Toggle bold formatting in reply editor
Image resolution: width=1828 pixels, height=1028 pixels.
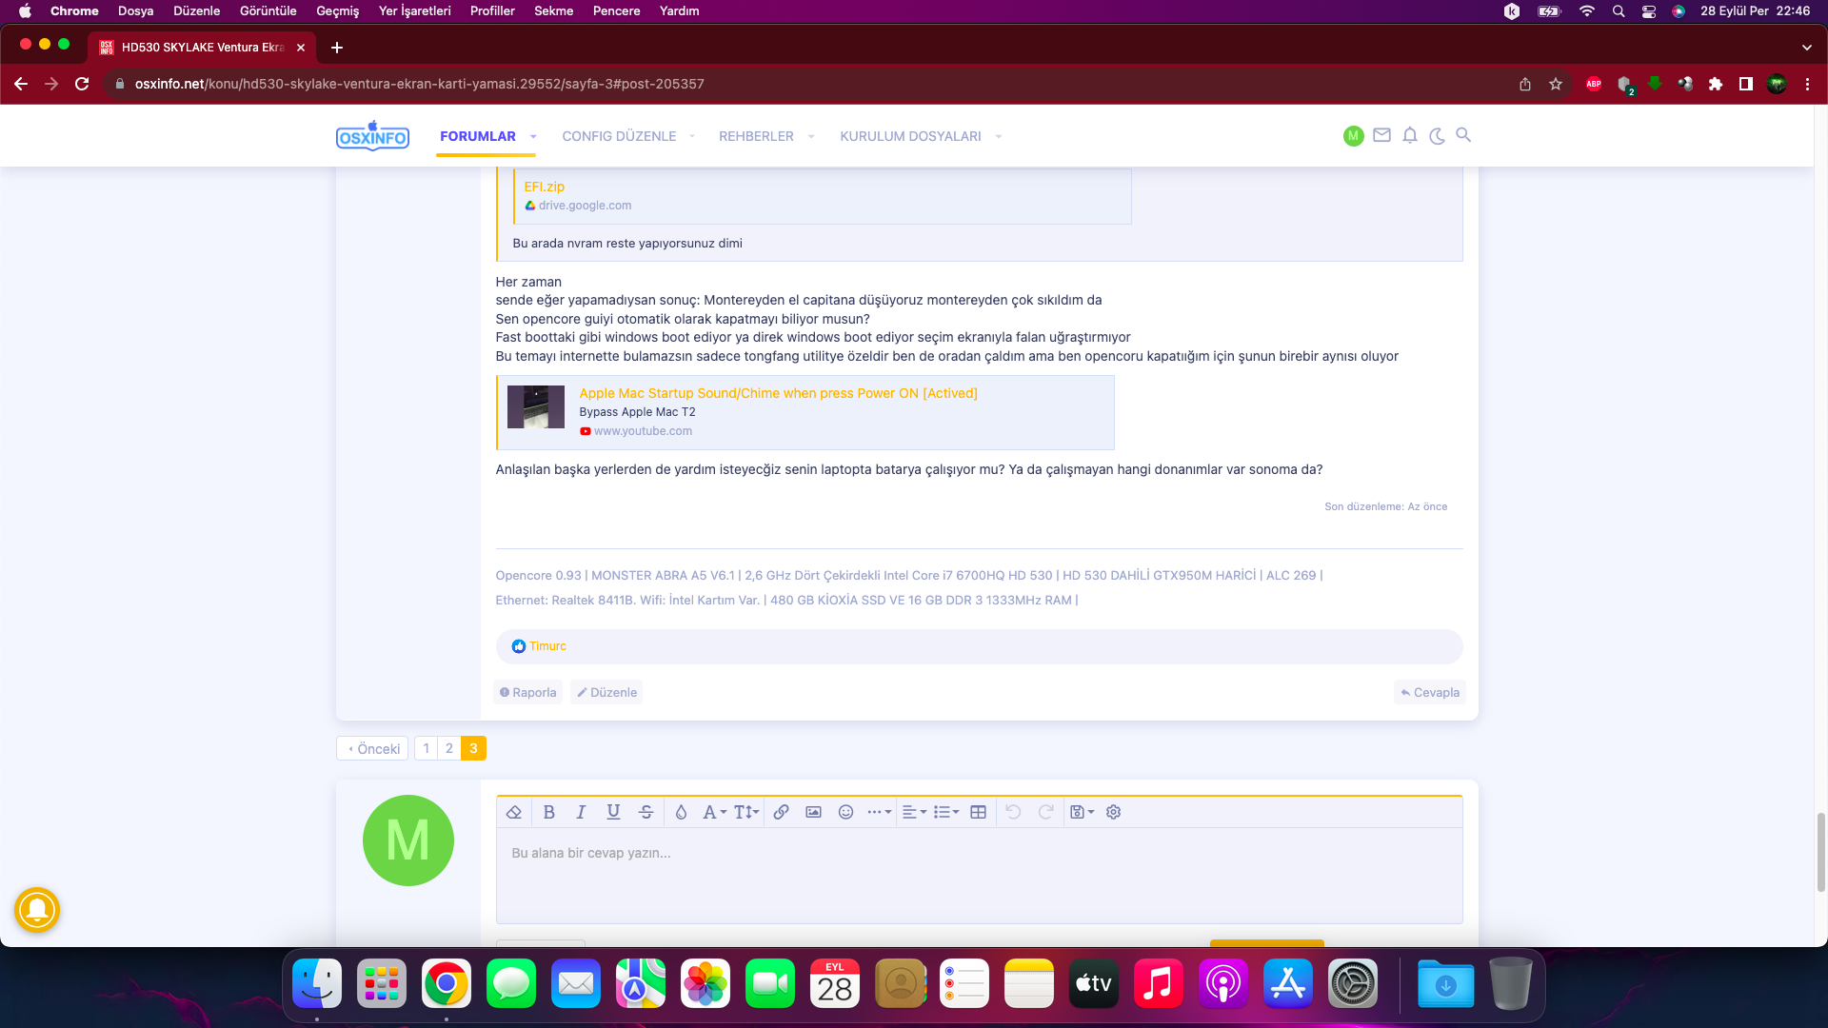pyautogui.click(x=548, y=812)
